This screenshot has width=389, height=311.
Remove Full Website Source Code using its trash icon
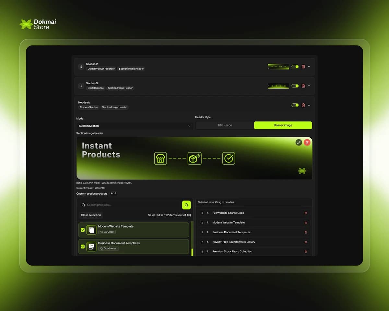[x=305, y=213]
